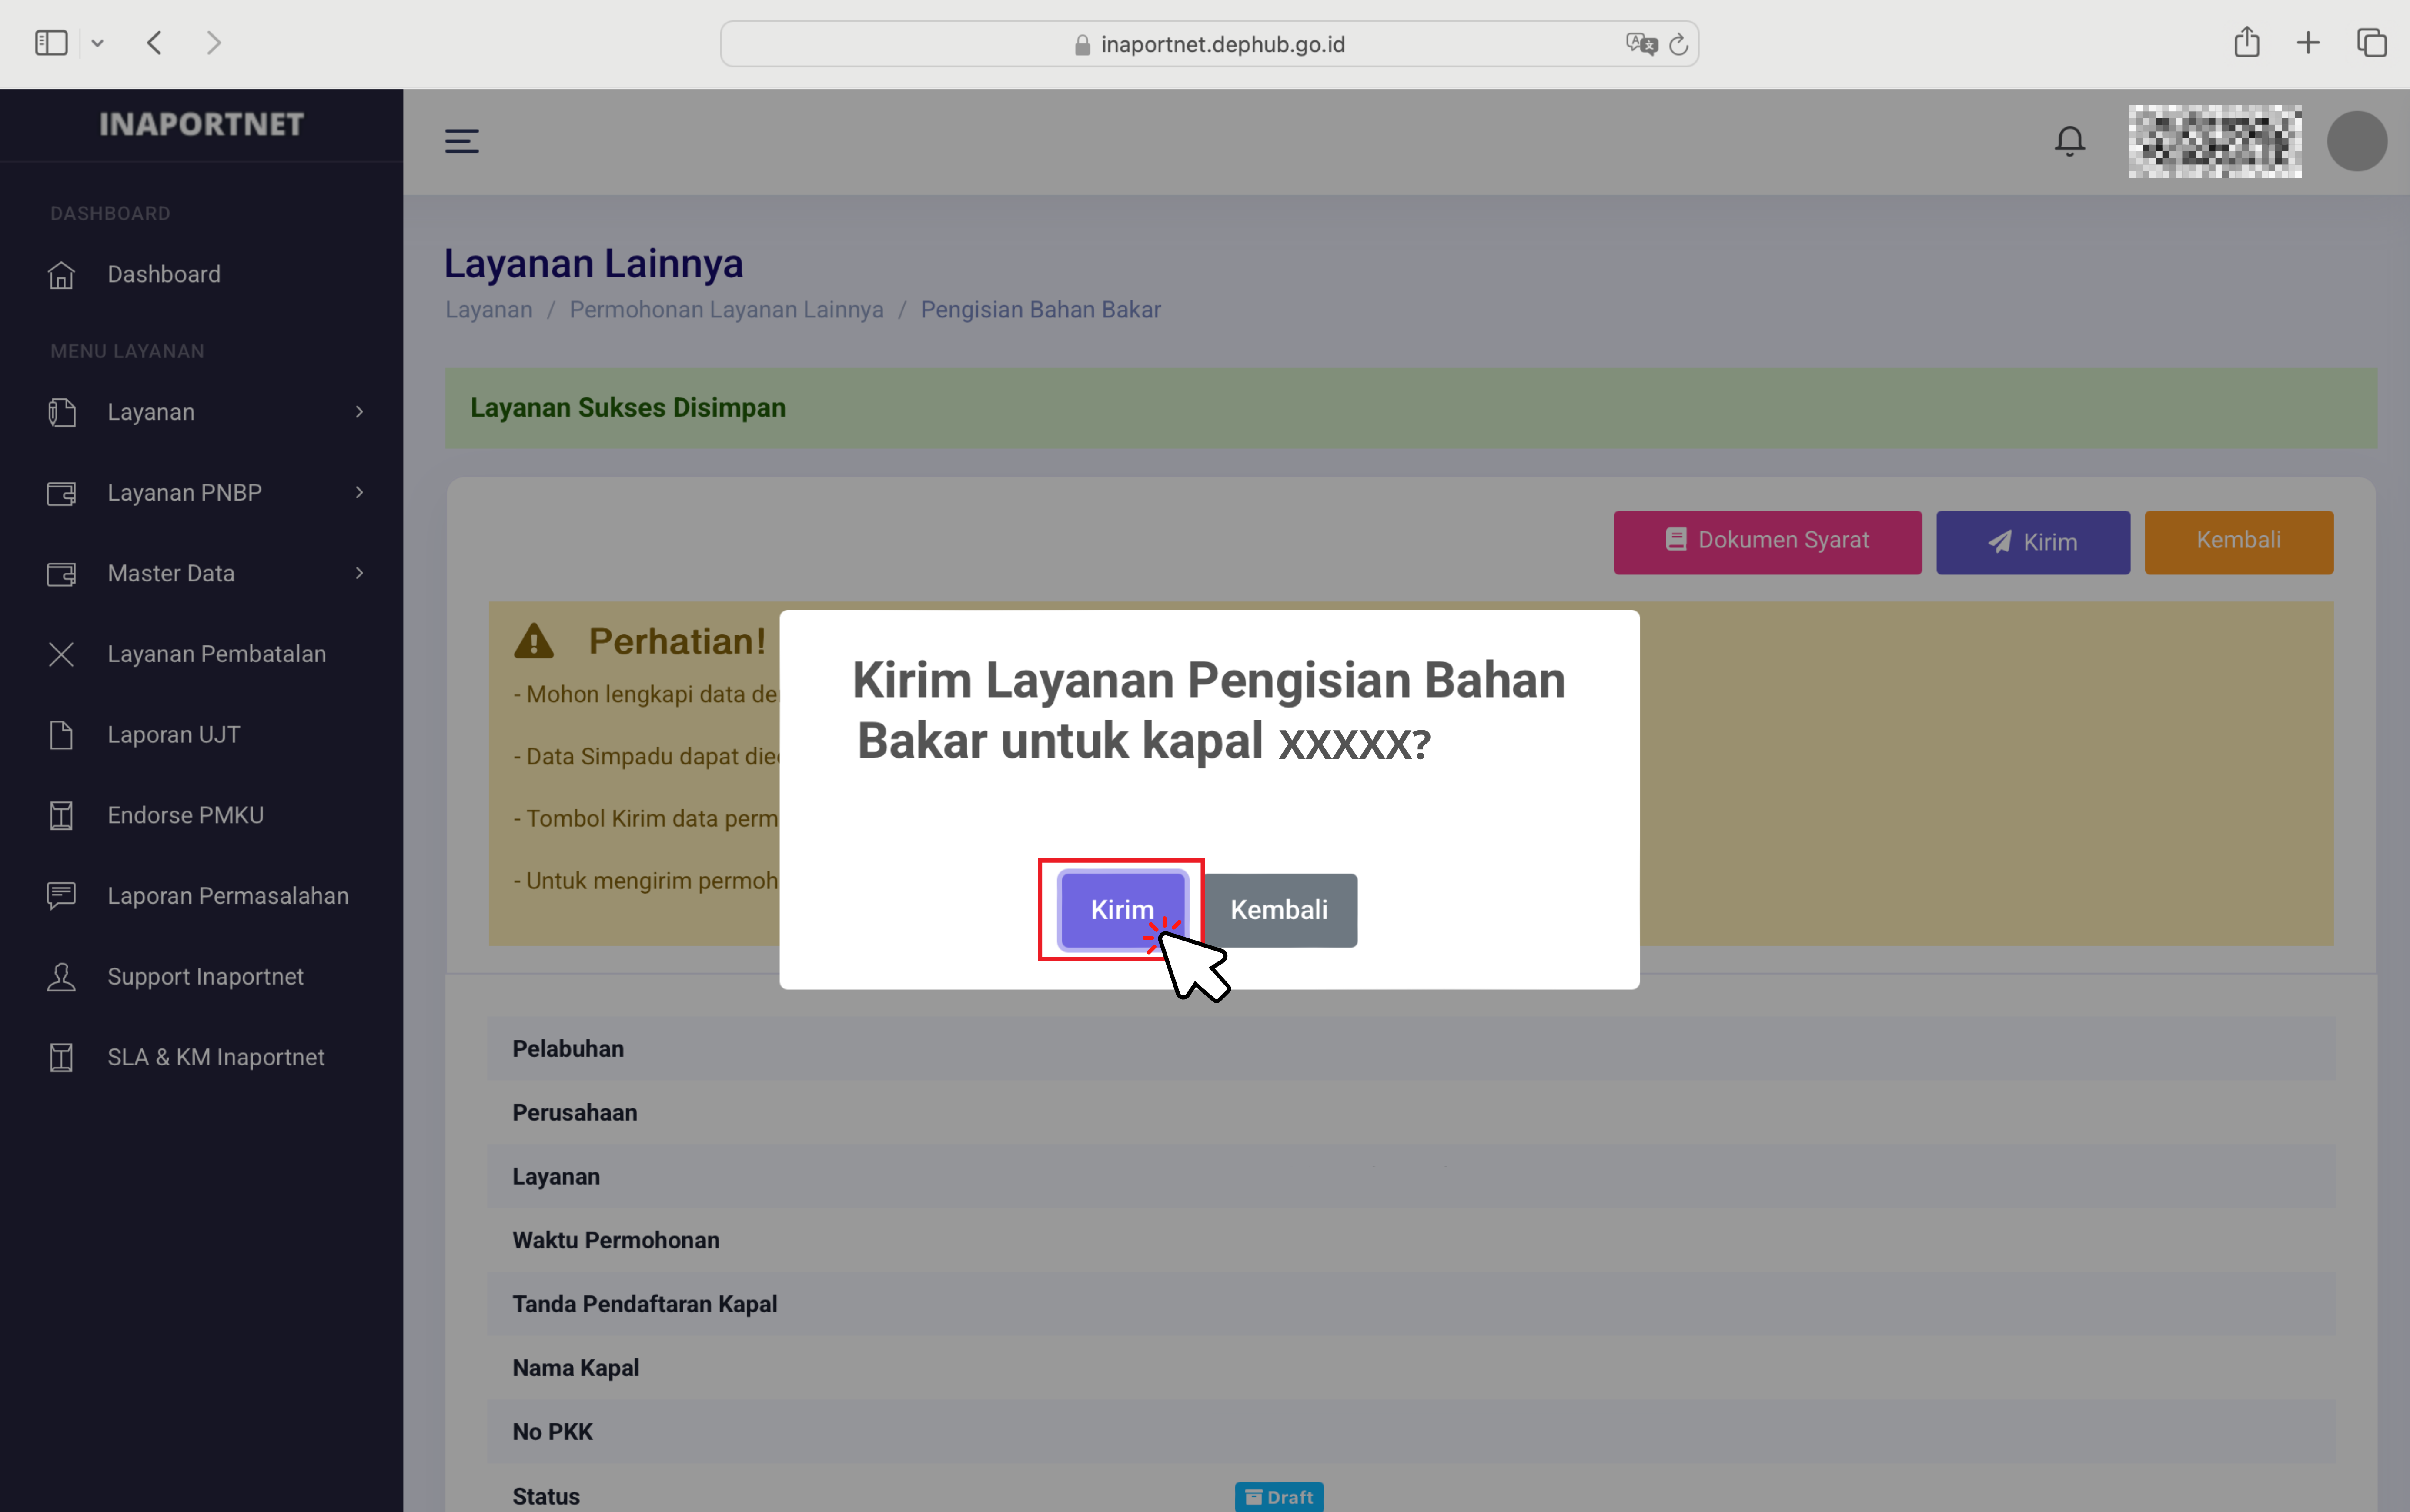Image resolution: width=2410 pixels, height=1512 pixels.
Task: Go back with browser back arrow
Action: point(154,43)
